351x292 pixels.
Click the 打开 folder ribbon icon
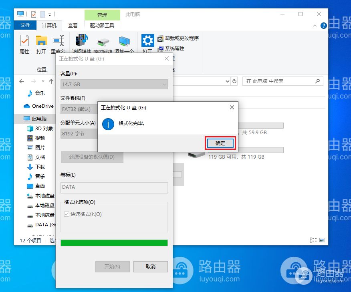[41, 44]
